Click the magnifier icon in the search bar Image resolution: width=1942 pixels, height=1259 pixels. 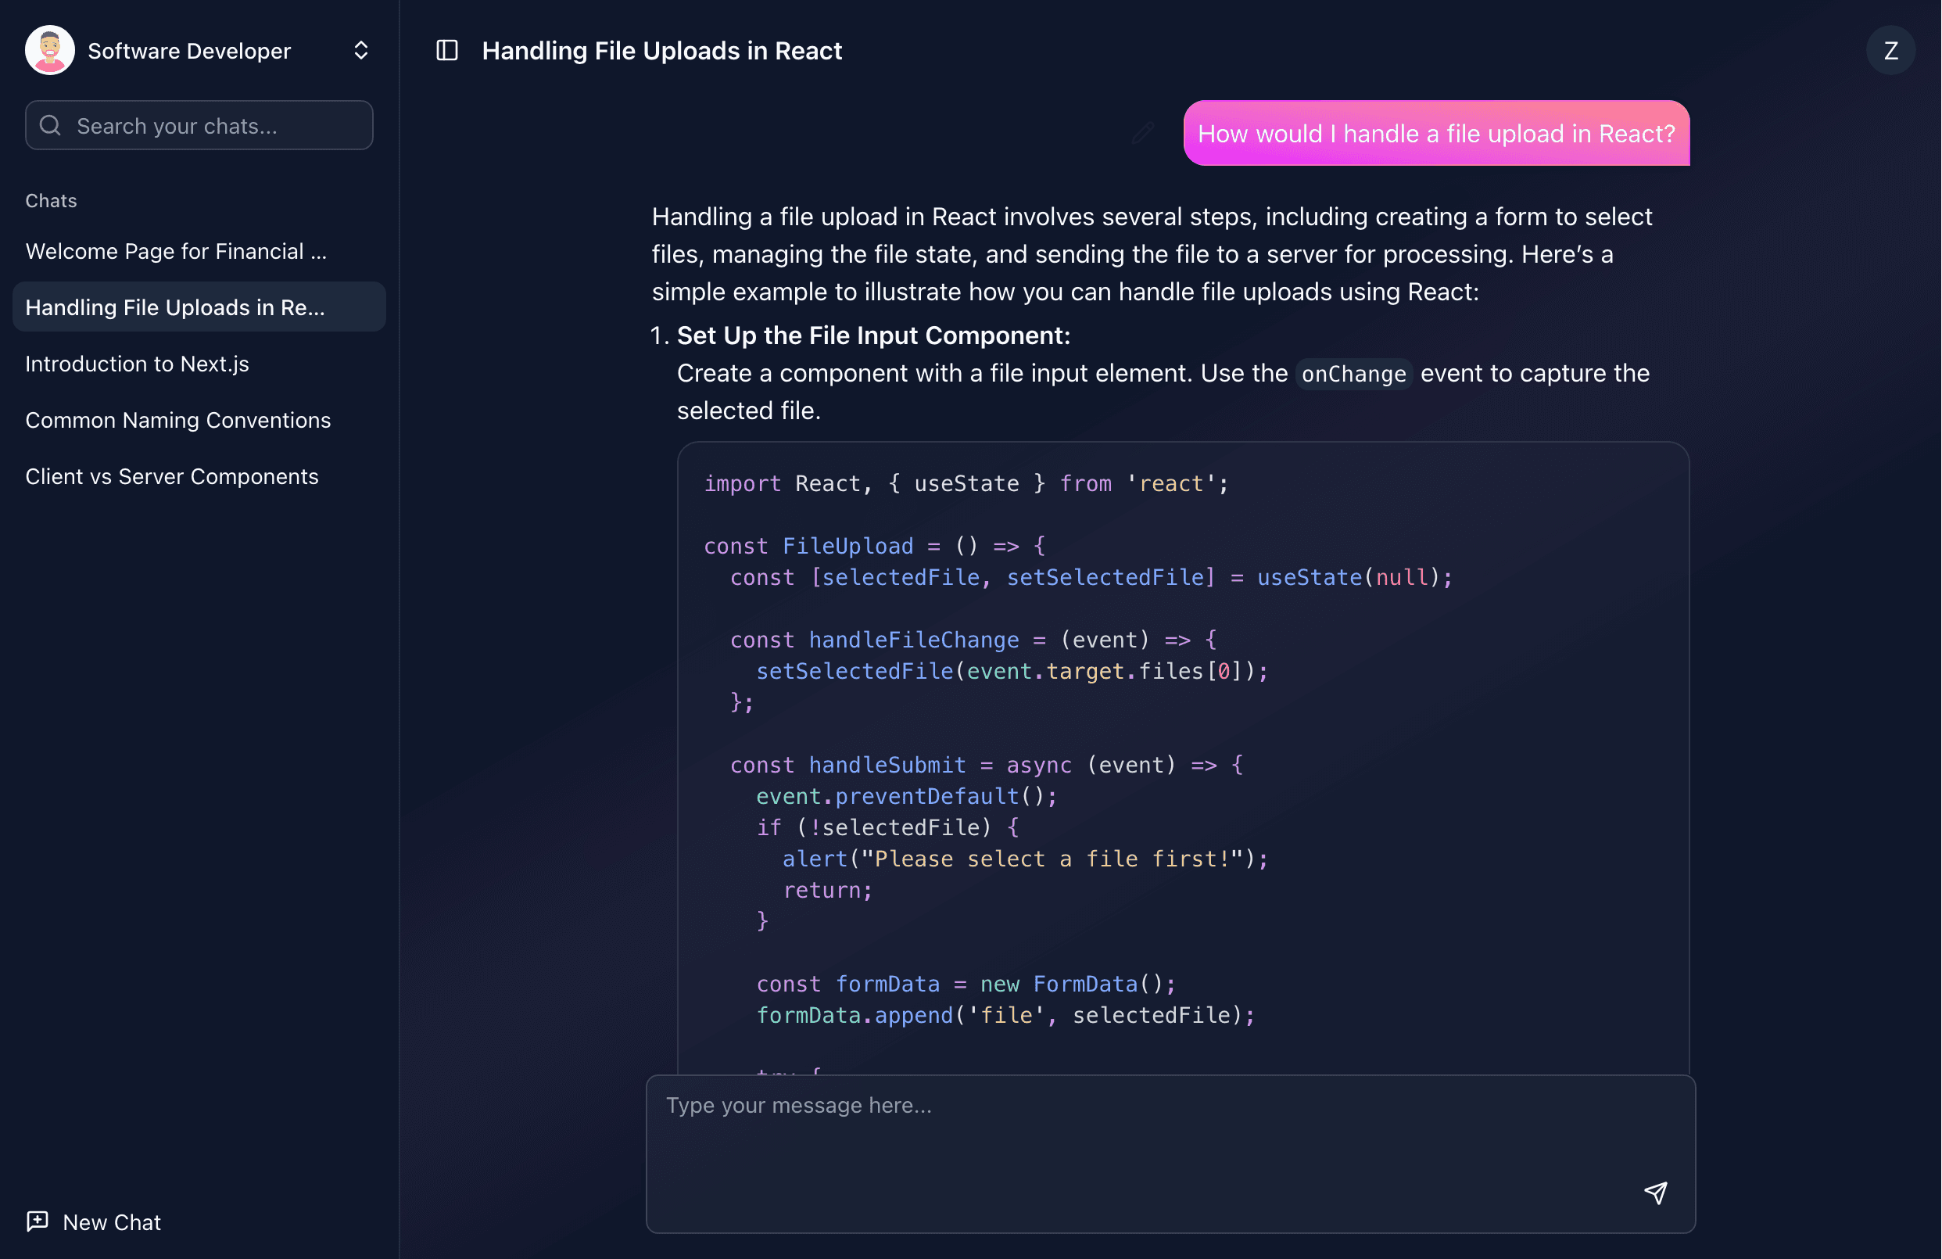coord(50,125)
